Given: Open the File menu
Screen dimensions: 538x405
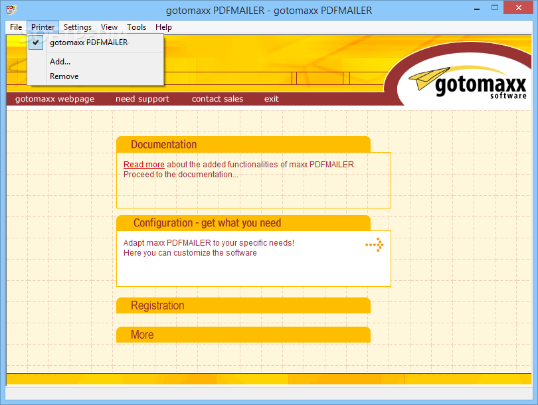Looking at the screenshot, I should [x=16, y=27].
